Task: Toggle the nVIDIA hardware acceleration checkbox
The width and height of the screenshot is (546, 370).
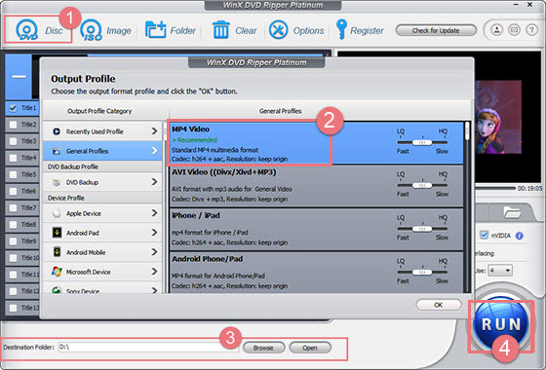Action: click(x=484, y=235)
